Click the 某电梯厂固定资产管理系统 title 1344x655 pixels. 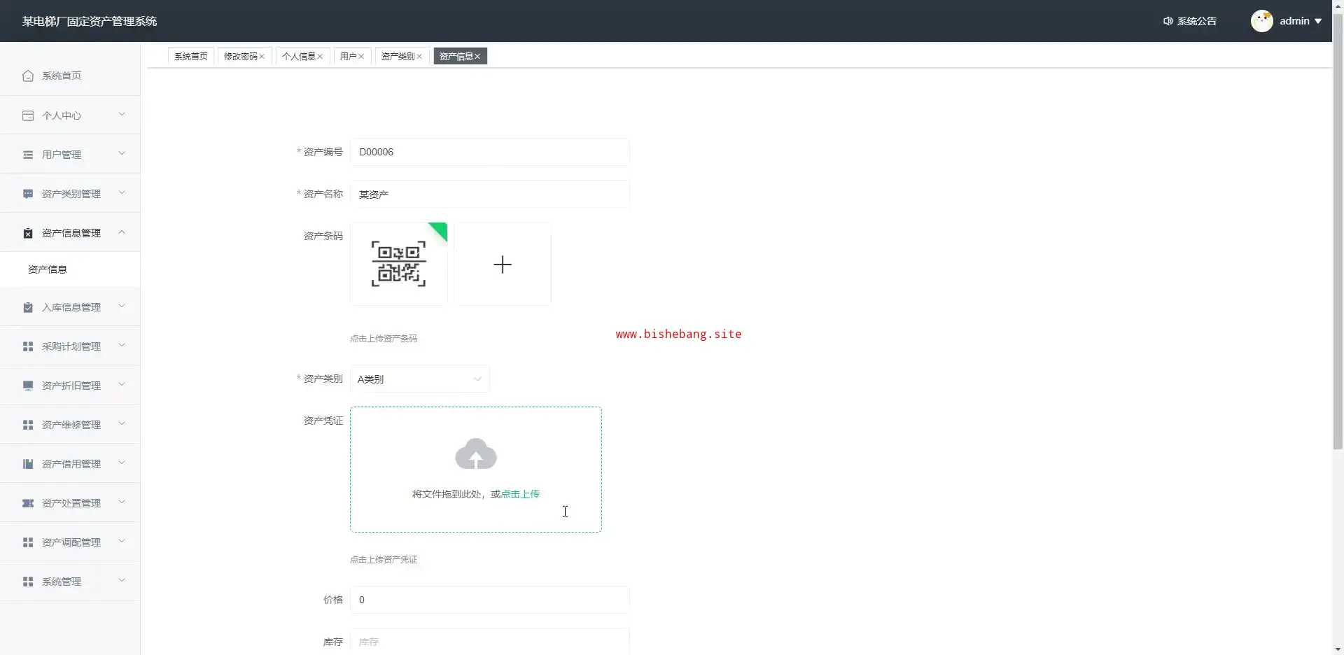coord(90,21)
